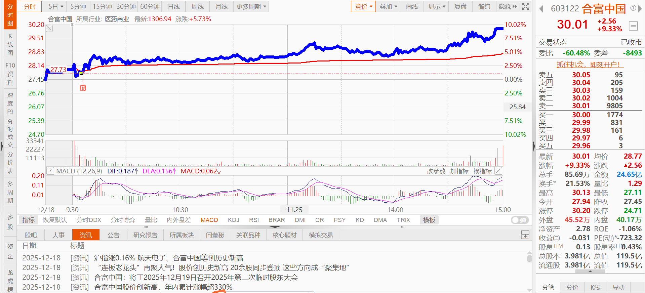Select the RSI indicator

click(254, 220)
